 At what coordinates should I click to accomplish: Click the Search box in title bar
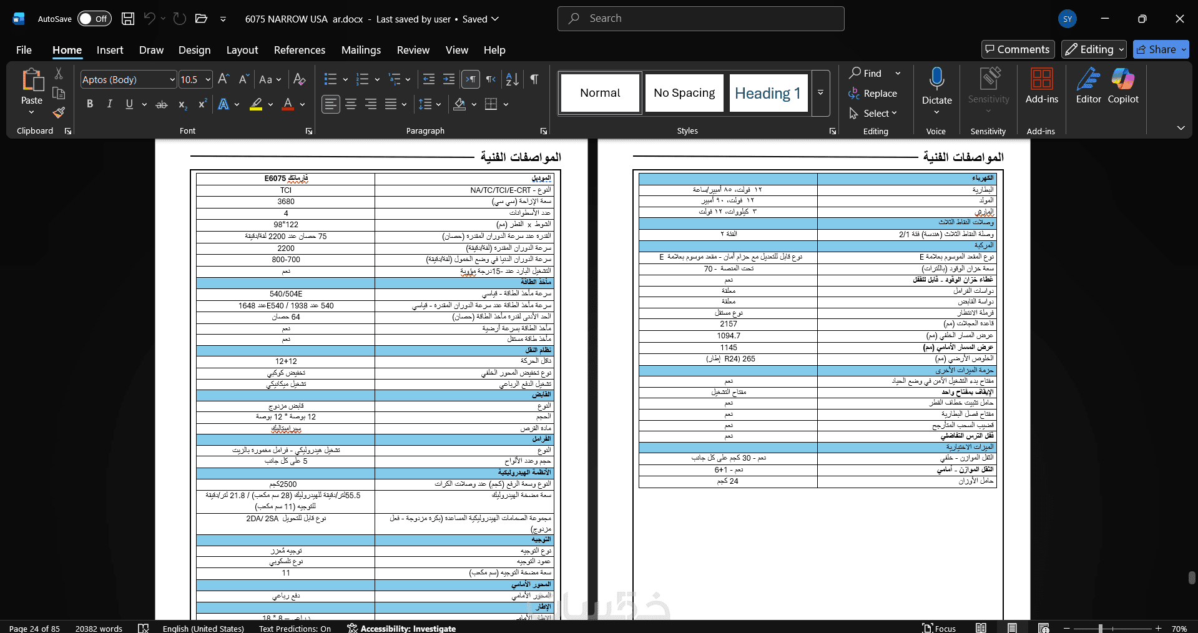700,19
